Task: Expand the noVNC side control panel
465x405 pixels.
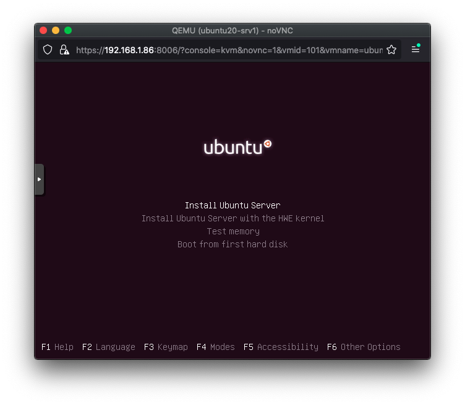Action: 39,179
